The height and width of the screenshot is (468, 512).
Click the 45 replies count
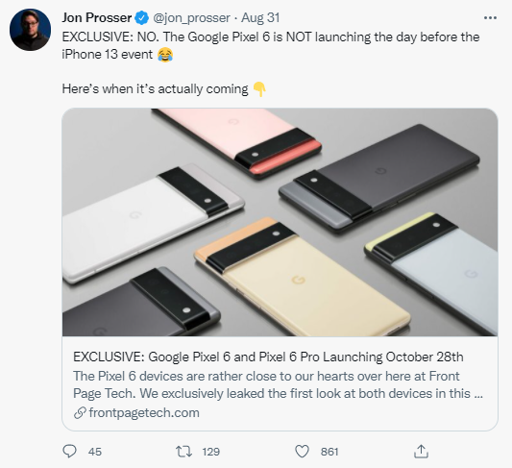tap(95, 452)
